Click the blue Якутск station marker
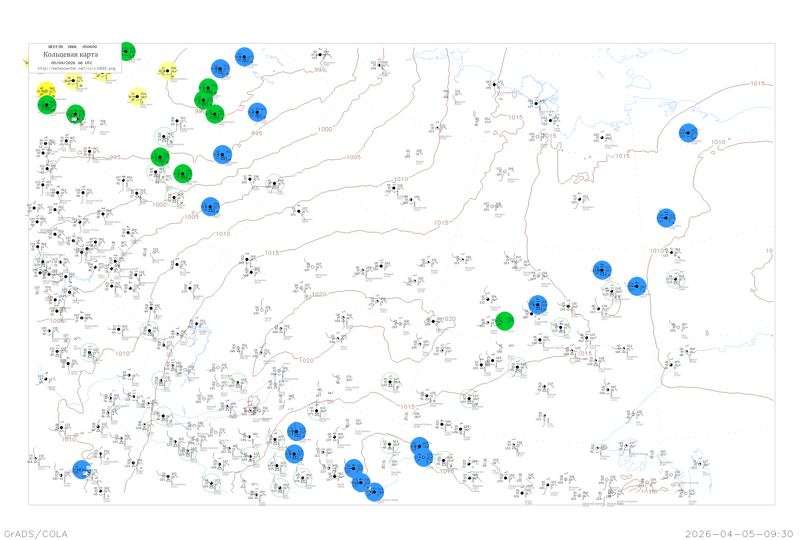Screen dimensions: 810x540 pos(538,305)
